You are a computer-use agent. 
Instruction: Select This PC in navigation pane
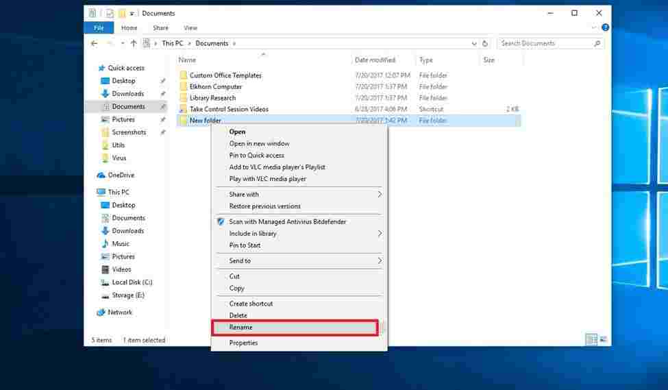[119, 192]
